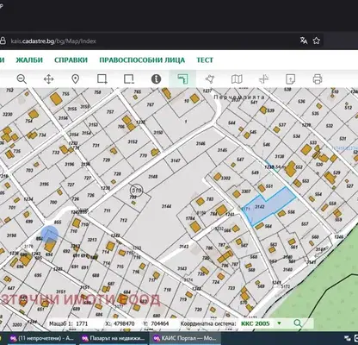
Task: Switch to the КАИС Портал taskbar tab
Action: (185, 338)
